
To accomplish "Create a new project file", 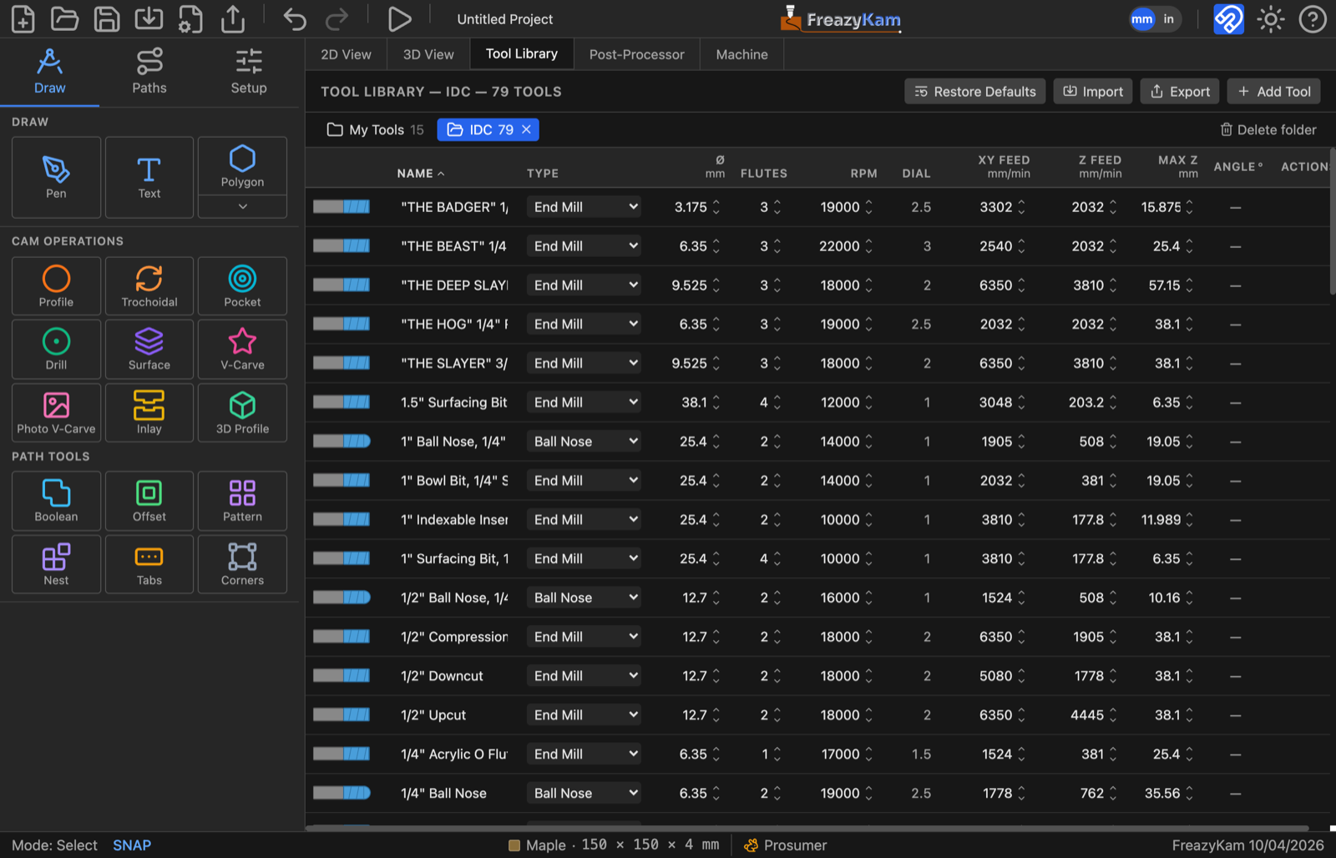I will (23, 18).
